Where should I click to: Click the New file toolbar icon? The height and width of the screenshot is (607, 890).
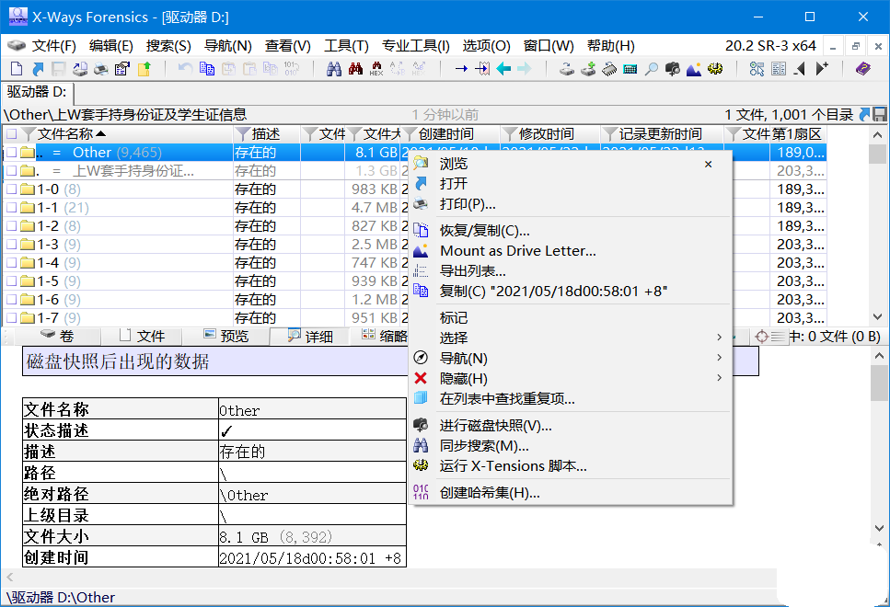click(17, 69)
